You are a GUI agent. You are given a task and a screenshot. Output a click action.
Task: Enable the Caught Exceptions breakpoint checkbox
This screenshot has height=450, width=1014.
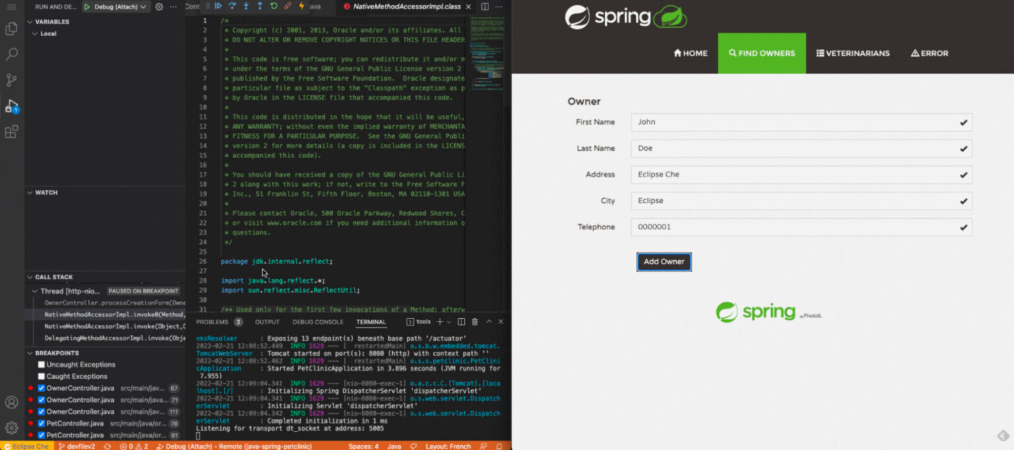42,376
